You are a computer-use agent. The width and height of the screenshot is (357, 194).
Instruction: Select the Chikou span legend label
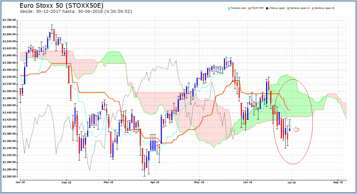277,8
